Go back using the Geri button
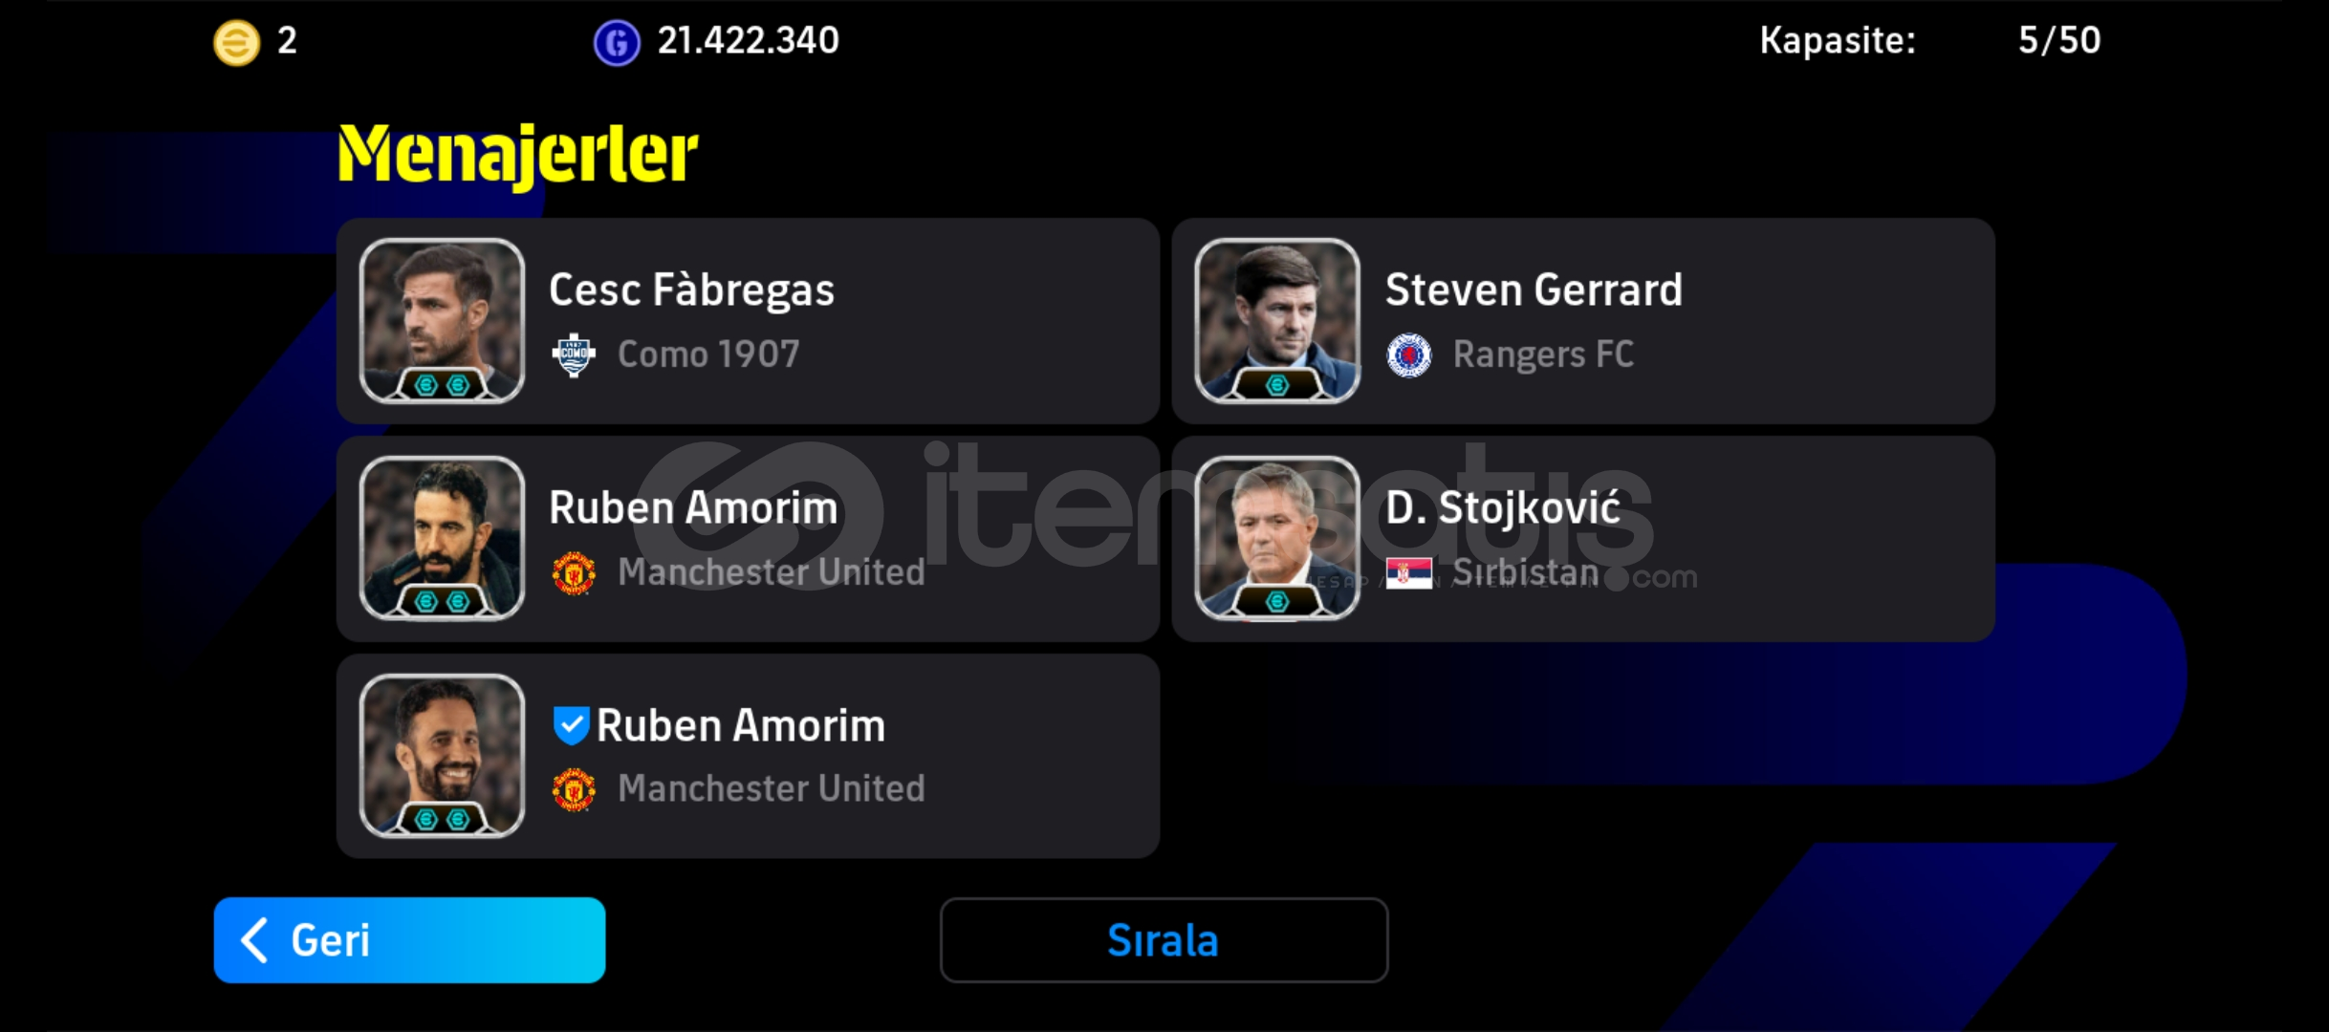 click(409, 940)
